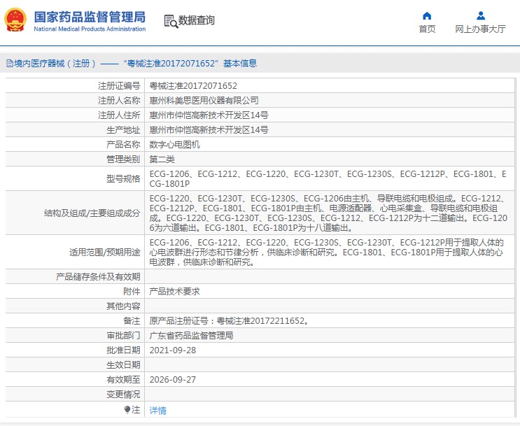Image resolution: width=520 pixels, height=426 pixels.
Task: Click approval date 2021-09-28
Action: 173,350
